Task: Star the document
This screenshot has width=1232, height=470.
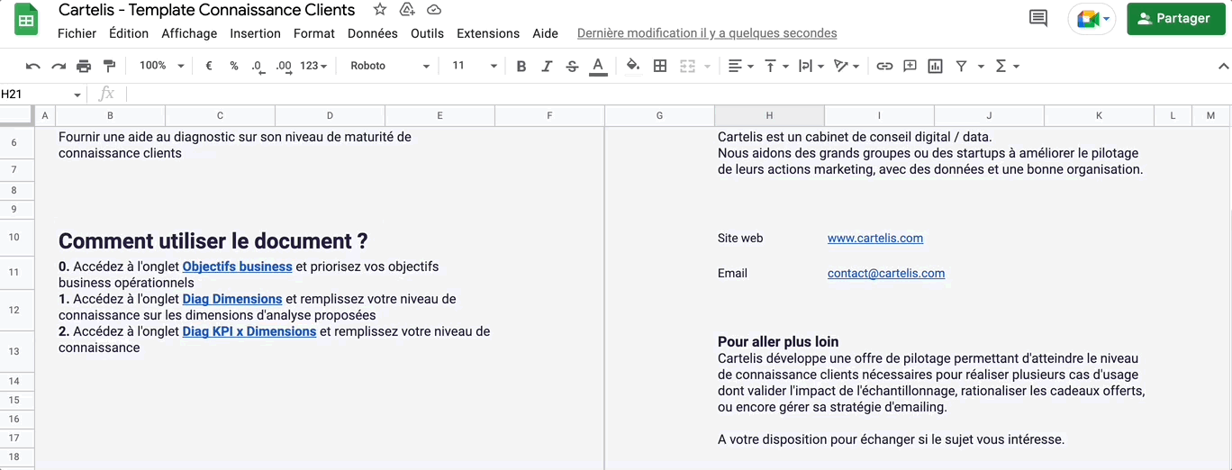Action: (380, 10)
